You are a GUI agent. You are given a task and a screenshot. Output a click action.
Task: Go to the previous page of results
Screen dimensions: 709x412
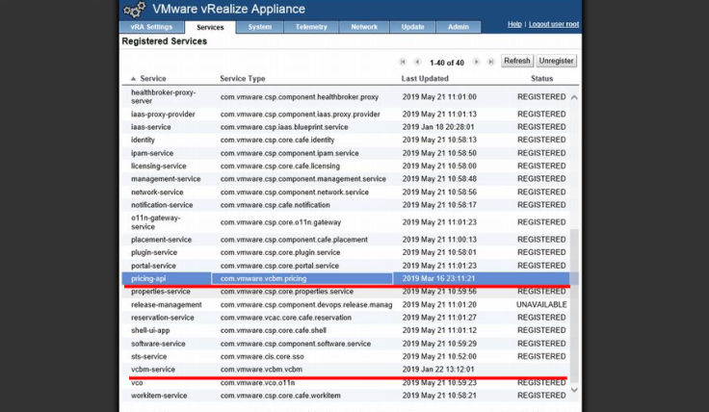pos(418,62)
